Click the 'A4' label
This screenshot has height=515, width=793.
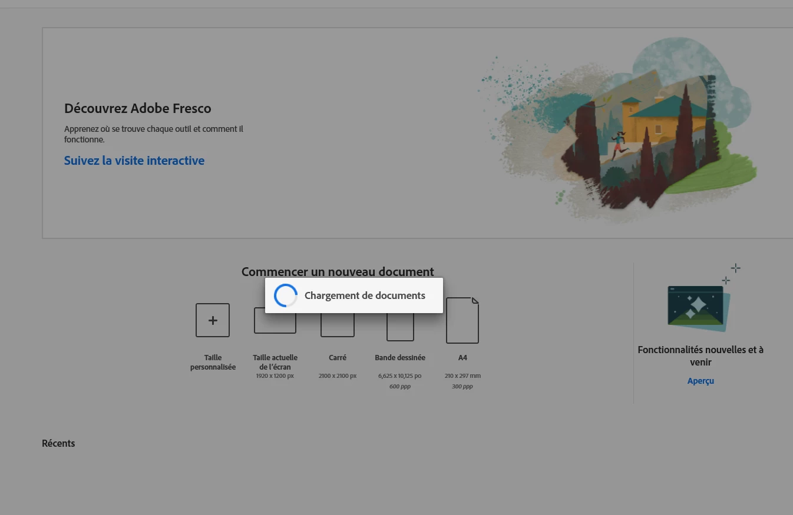[x=462, y=357]
